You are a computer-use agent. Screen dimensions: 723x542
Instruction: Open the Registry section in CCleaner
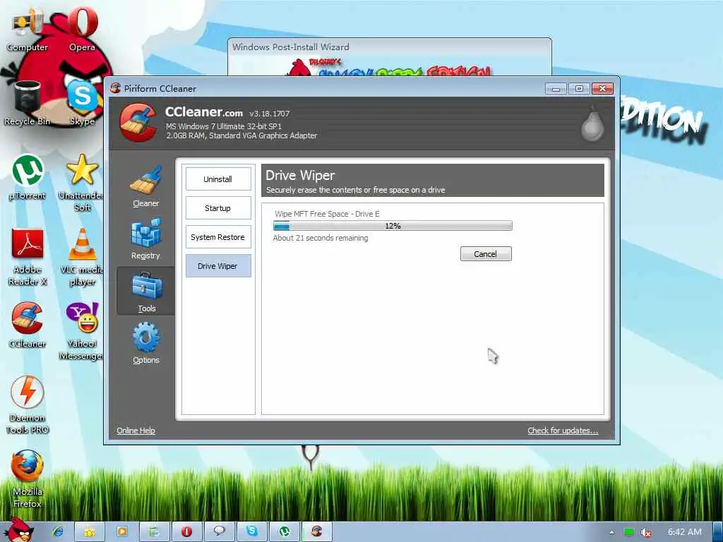[145, 239]
